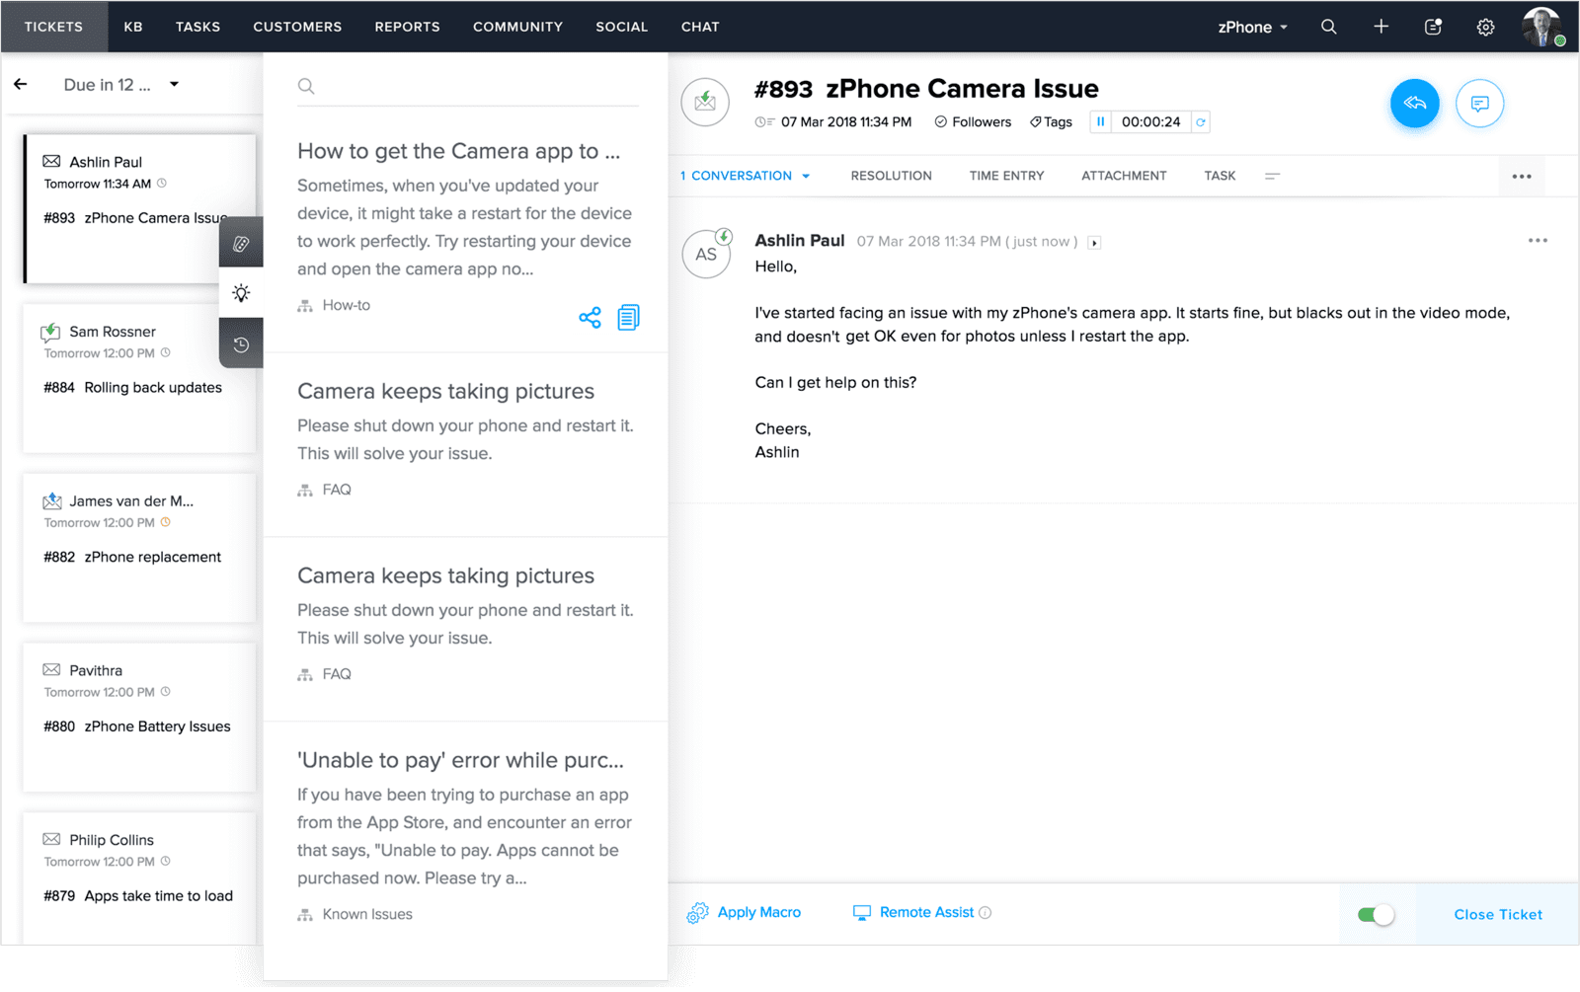The width and height of the screenshot is (1580, 992).
Task: Click Apply Macro
Action: click(x=744, y=913)
